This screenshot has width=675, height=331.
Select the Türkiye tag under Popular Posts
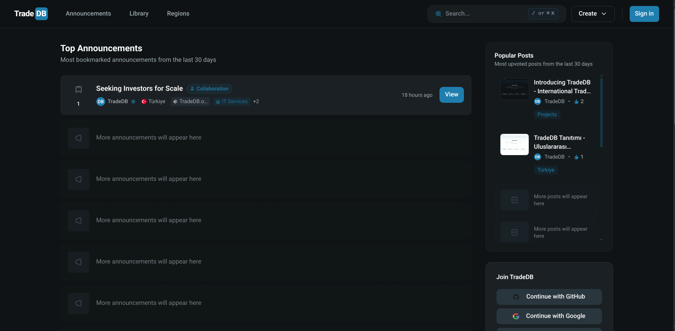(545, 170)
